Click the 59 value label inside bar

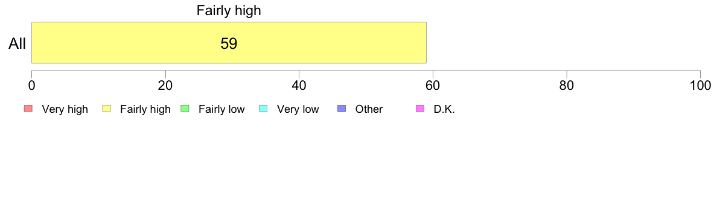point(229,43)
